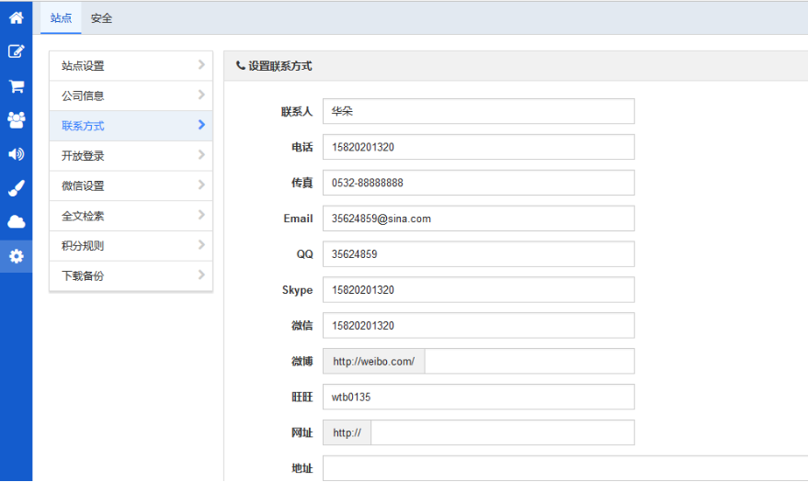808x482 pixels.
Task: Expand the 微信设置 chevron arrow
Action: coord(201,185)
